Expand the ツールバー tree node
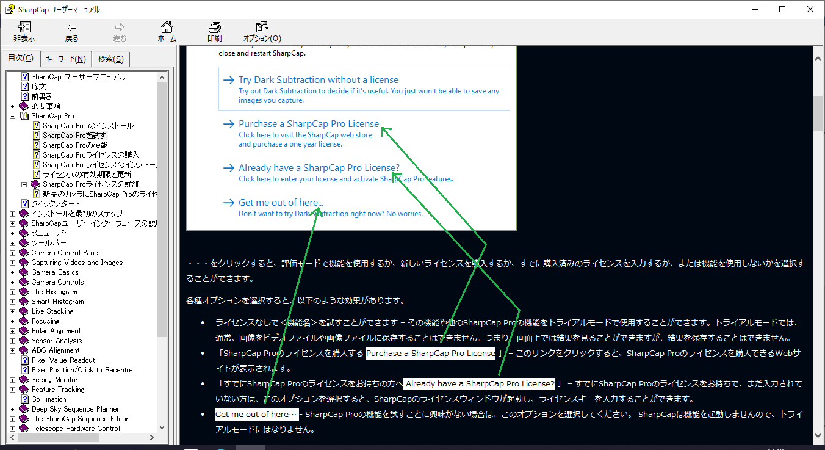 point(13,243)
